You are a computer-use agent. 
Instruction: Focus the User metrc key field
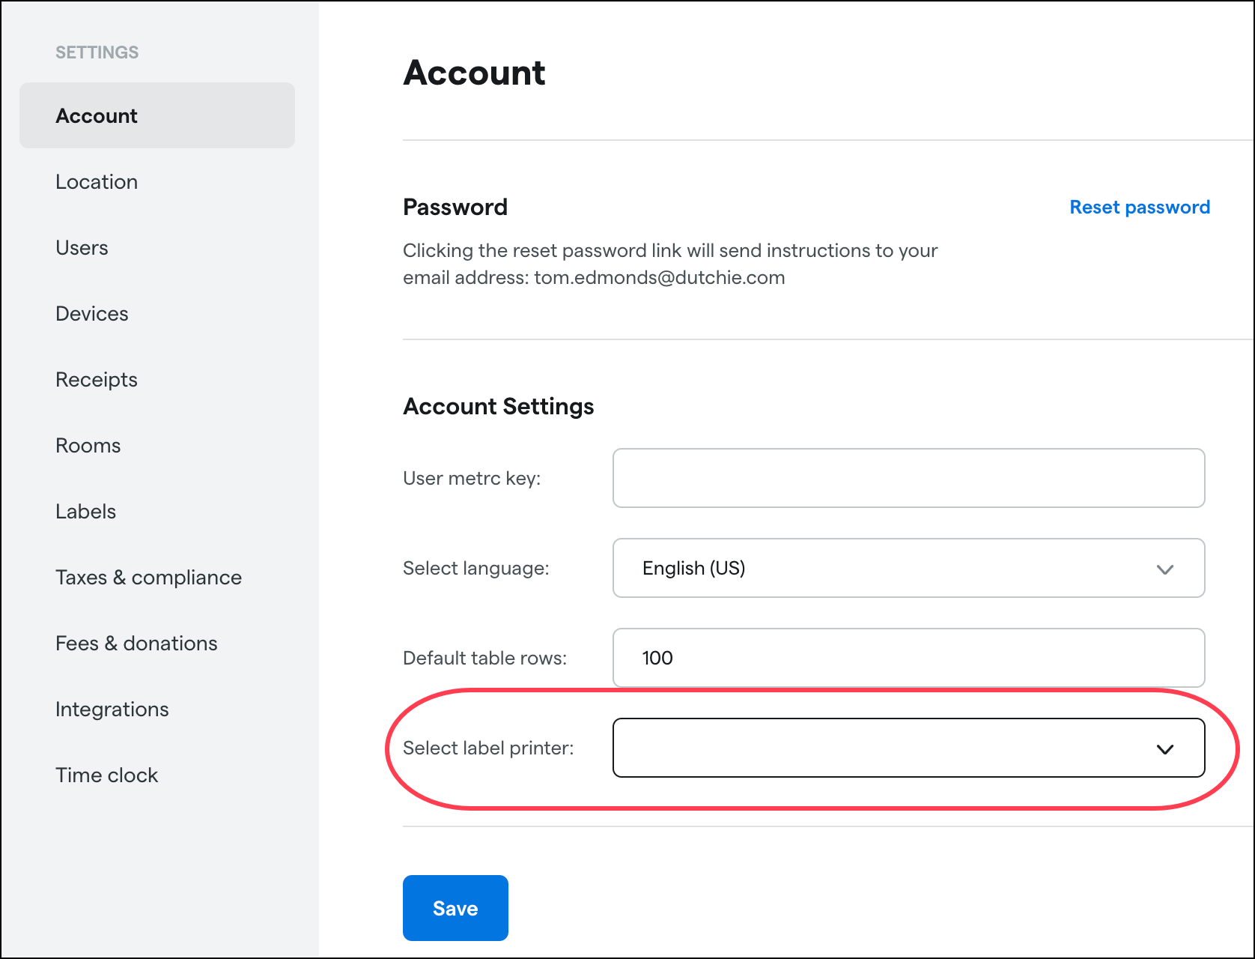tap(908, 478)
